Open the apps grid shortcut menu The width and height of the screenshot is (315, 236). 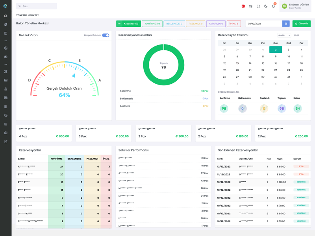(x=250, y=6)
